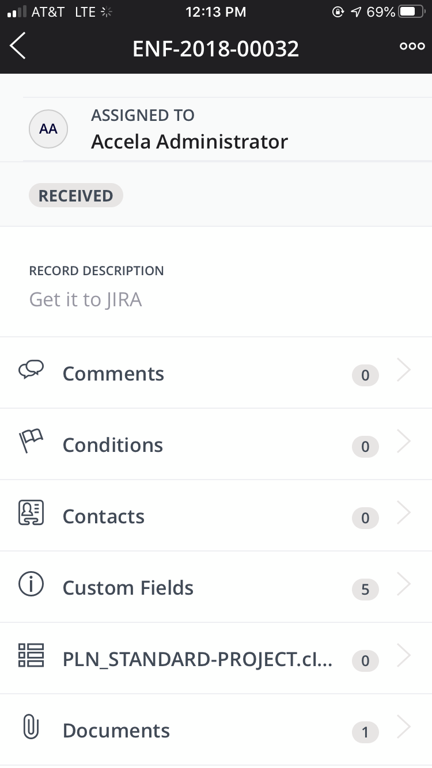Tap the Documents paperclip icon
This screenshot has height=768, width=432.
pyautogui.click(x=31, y=728)
